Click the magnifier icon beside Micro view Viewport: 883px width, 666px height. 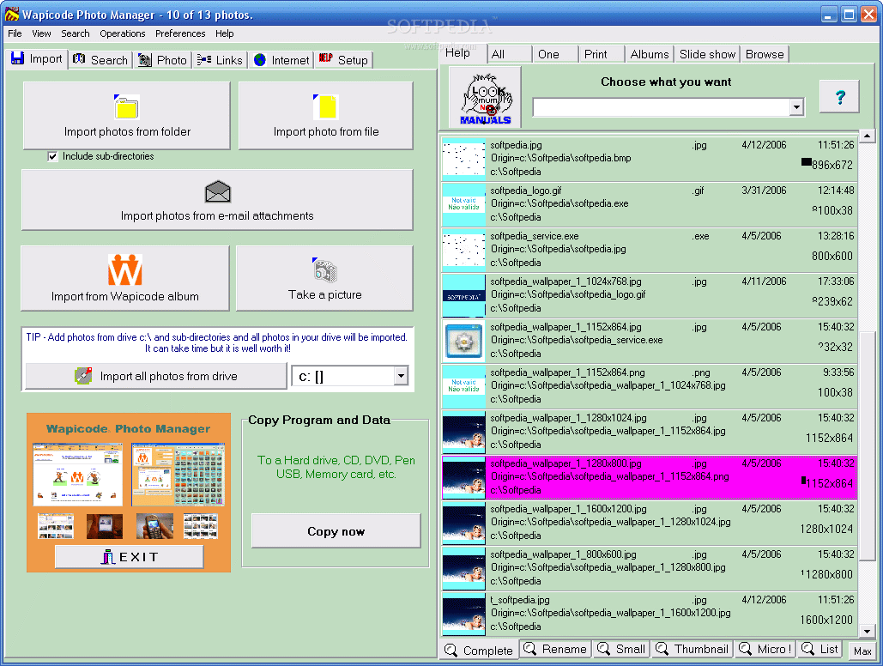(745, 649)
